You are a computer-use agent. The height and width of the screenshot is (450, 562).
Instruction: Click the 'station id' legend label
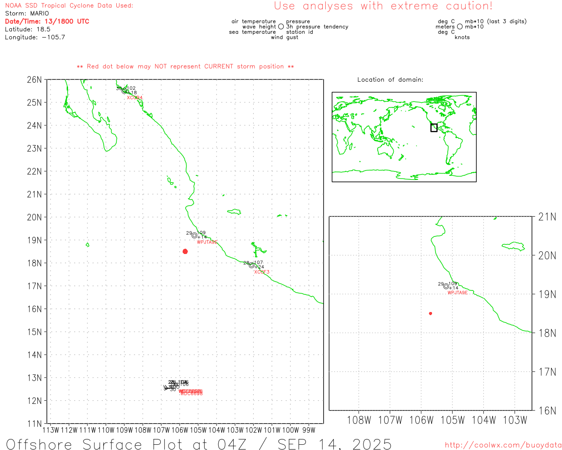pyautogui.click(x=299, y=32)
